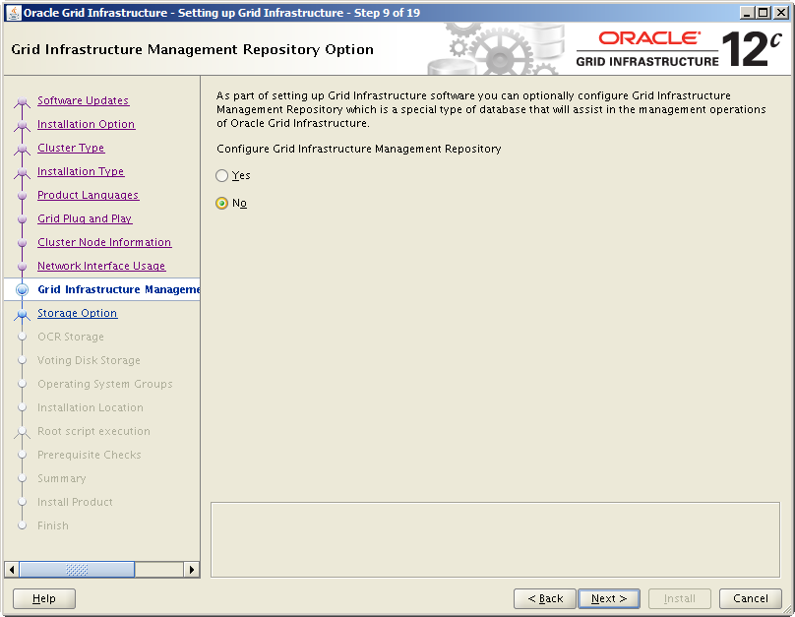The image size is (795, 617).
Task: Go to the Installation Option step
Action: [86, 125]
